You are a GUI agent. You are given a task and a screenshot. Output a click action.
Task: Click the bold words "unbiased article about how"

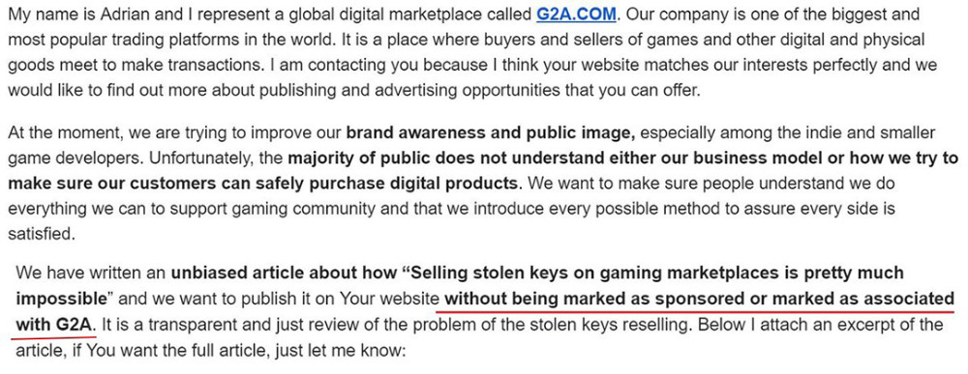(x=284, y=273)
